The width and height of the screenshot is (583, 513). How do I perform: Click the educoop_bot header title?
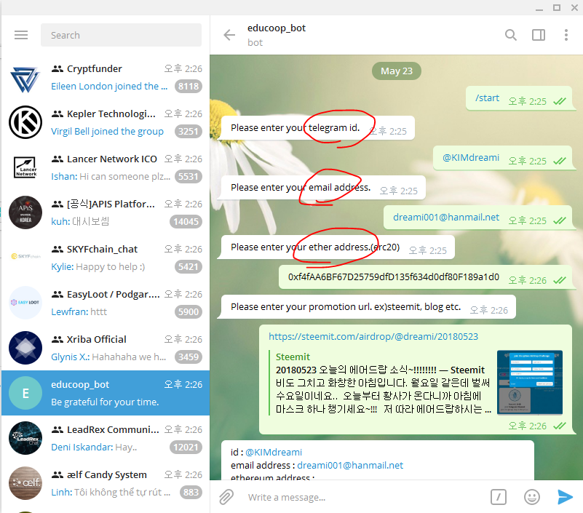(277, 28)
